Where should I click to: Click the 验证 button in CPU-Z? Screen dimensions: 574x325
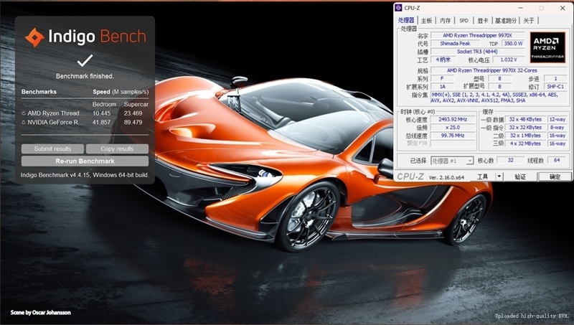click(520, 176)
